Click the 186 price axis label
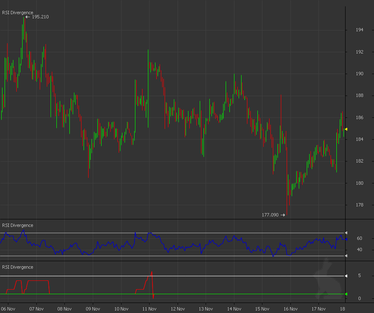374x313 pixels. pyautogui.click(x=359, y=117)
